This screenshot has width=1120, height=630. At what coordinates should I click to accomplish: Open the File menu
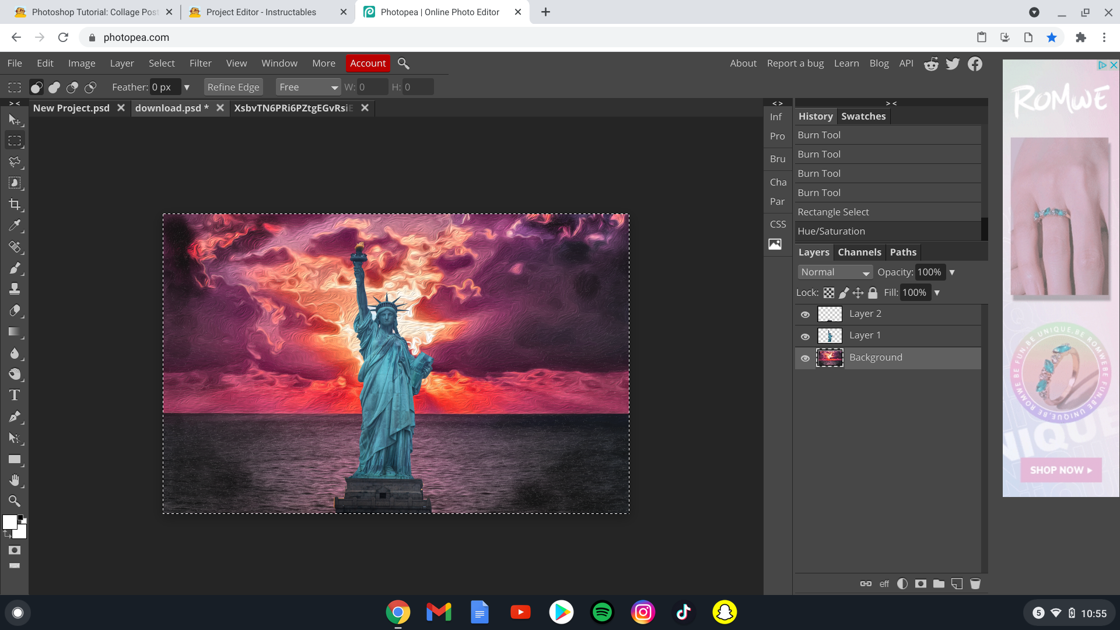pos(15,63)
